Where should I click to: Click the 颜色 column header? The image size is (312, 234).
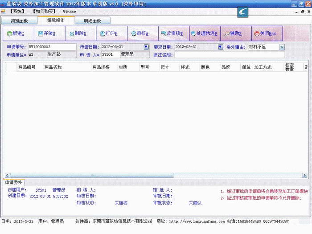210,67
